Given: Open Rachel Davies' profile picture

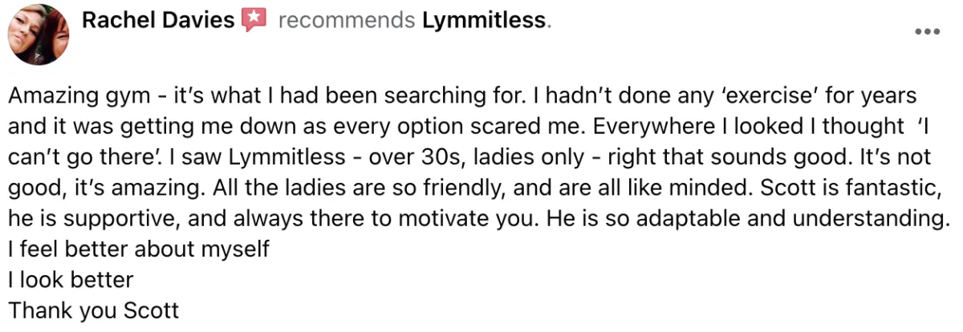Looking at the screenshot, I should point(38,34).
